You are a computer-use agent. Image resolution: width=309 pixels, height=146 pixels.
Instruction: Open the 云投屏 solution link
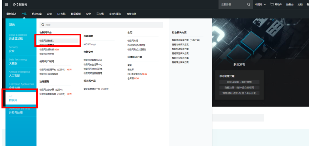(131, 69)
